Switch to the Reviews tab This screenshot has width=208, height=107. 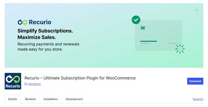(30, 99)
